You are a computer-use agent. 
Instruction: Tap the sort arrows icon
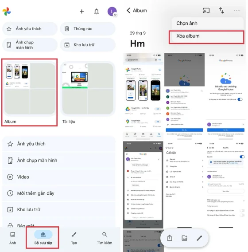[x=221, y=11]
